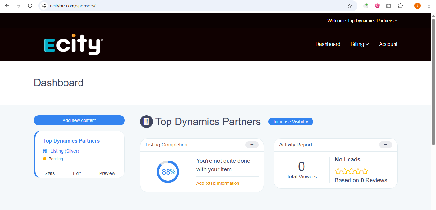The width and height of the screenshot is (436, 210).
Task: Click the No Leads text
Action: (x=348, y=160)
